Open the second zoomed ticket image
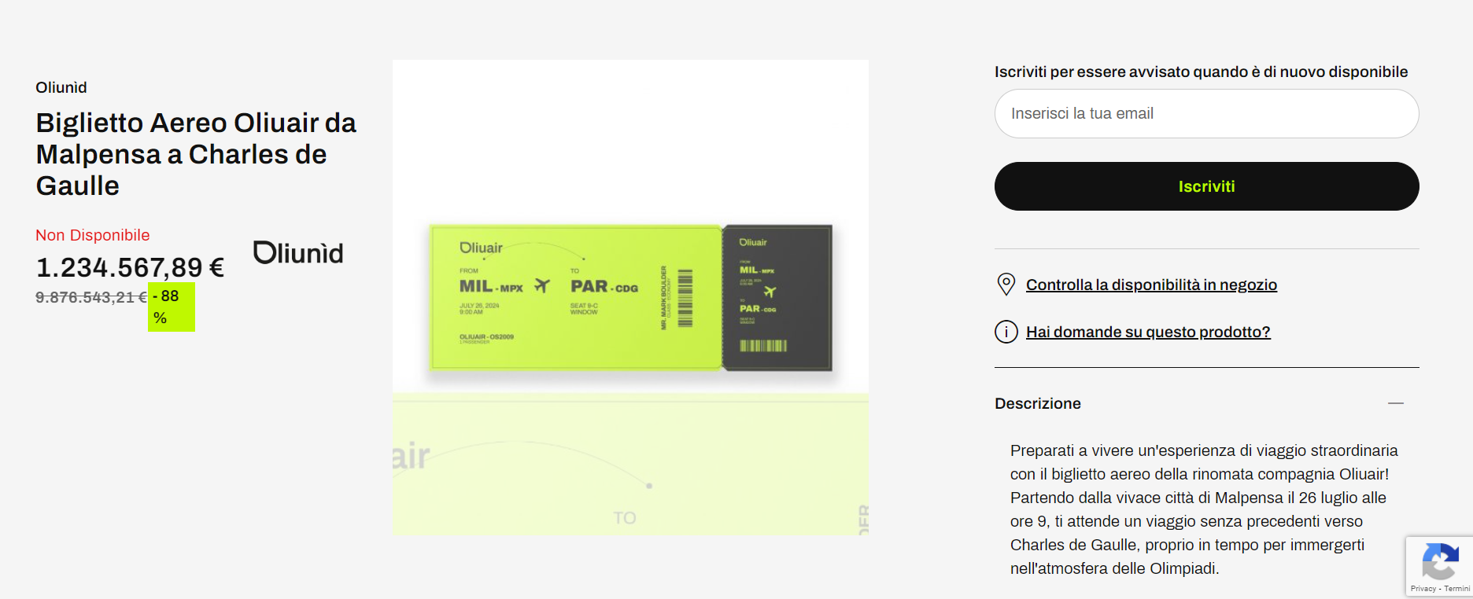The height and width of the screenshot is (599, 1473). coord(630,465)
